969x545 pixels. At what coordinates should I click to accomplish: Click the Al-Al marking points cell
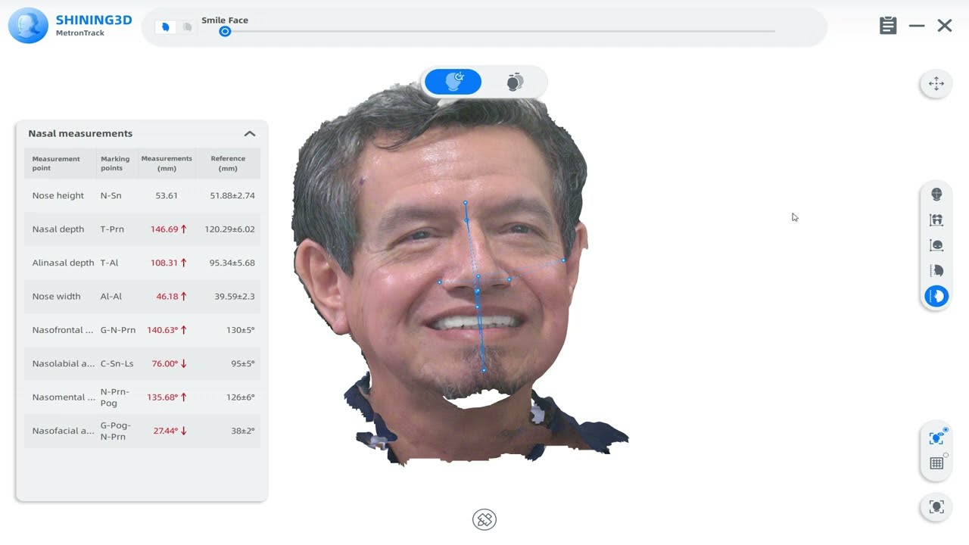click(x=111, y=296)
